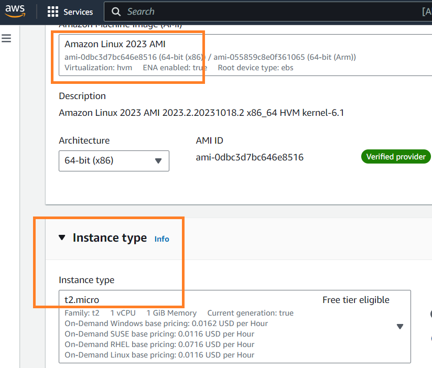Click the AWS logo
Viewport: 432px width, 368px height.
pos(15,11)
